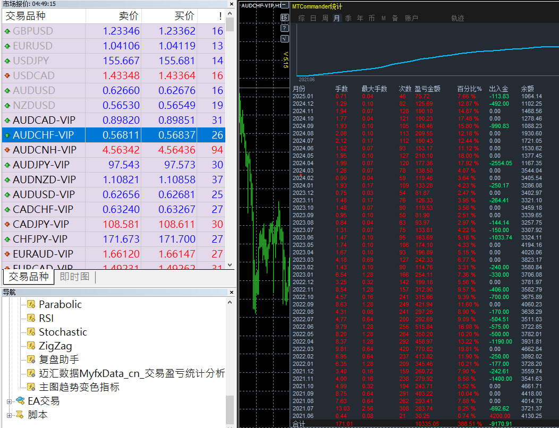The width and height of the screenshot is (559, 428).
Task: Select the AUDNZD-VIP symbol row
Action: pos(114,179)
